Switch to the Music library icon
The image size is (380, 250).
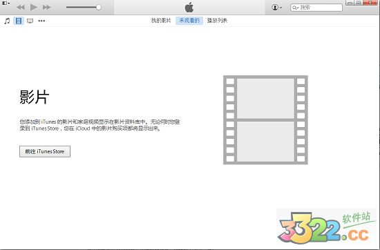[8, 21]
